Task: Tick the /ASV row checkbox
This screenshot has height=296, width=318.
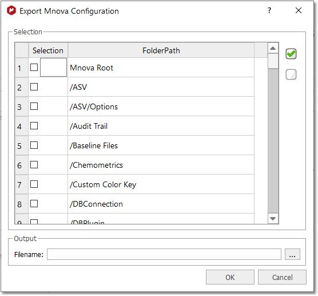Action: pos(34,87)
